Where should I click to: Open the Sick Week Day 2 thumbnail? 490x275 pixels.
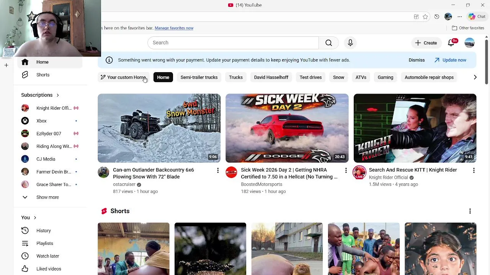(x=287, y=128)
